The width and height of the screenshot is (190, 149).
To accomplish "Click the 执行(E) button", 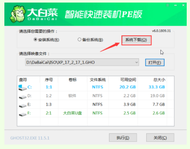I will coord(123,138).
